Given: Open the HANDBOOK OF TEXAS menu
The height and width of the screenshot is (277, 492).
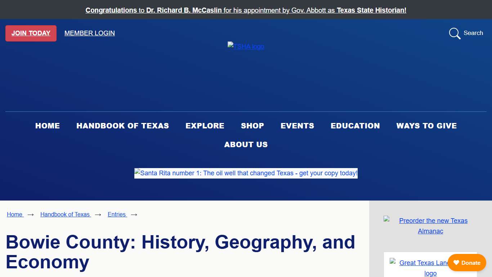Looking at the screenshot, I should click(x=122, y=126).
